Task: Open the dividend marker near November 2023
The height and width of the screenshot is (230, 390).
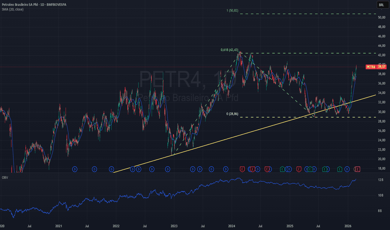Action: pos(226,169)
